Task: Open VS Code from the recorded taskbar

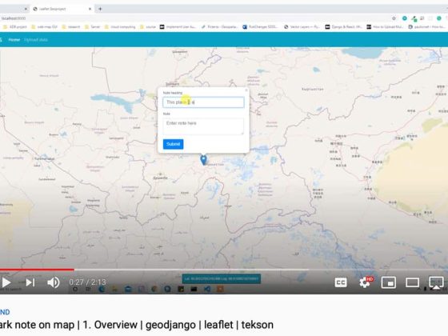Action: click(x=207, y=289)
